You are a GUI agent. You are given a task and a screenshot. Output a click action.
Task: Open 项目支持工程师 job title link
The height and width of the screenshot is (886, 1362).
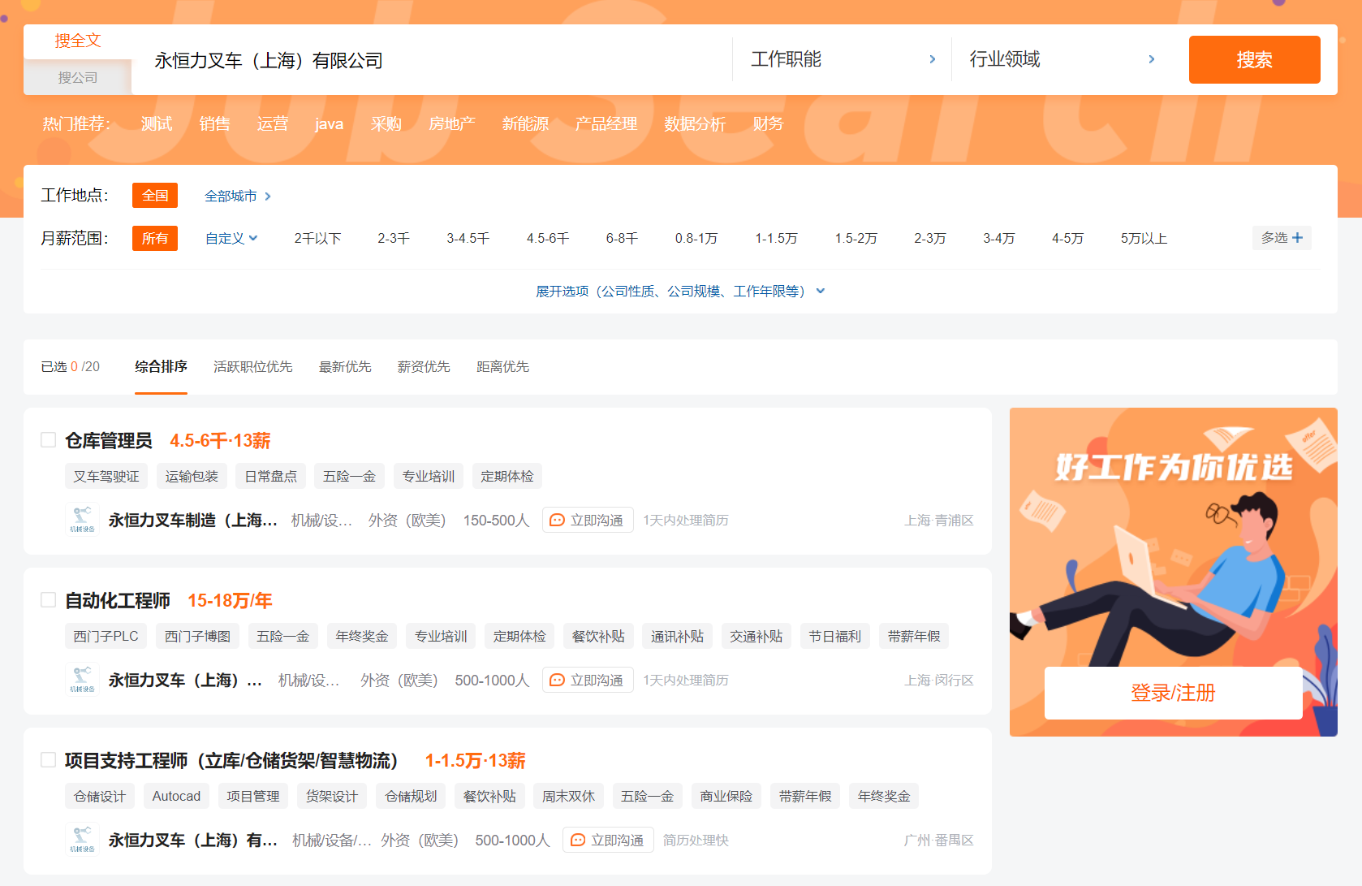coord(231,760)
